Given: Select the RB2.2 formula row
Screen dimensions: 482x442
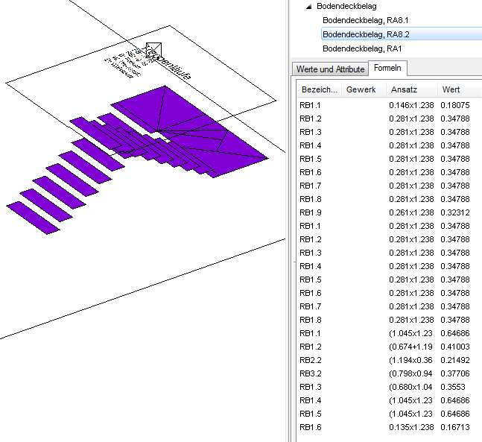Looking at the screenshot, I should [x=389, y=360].
